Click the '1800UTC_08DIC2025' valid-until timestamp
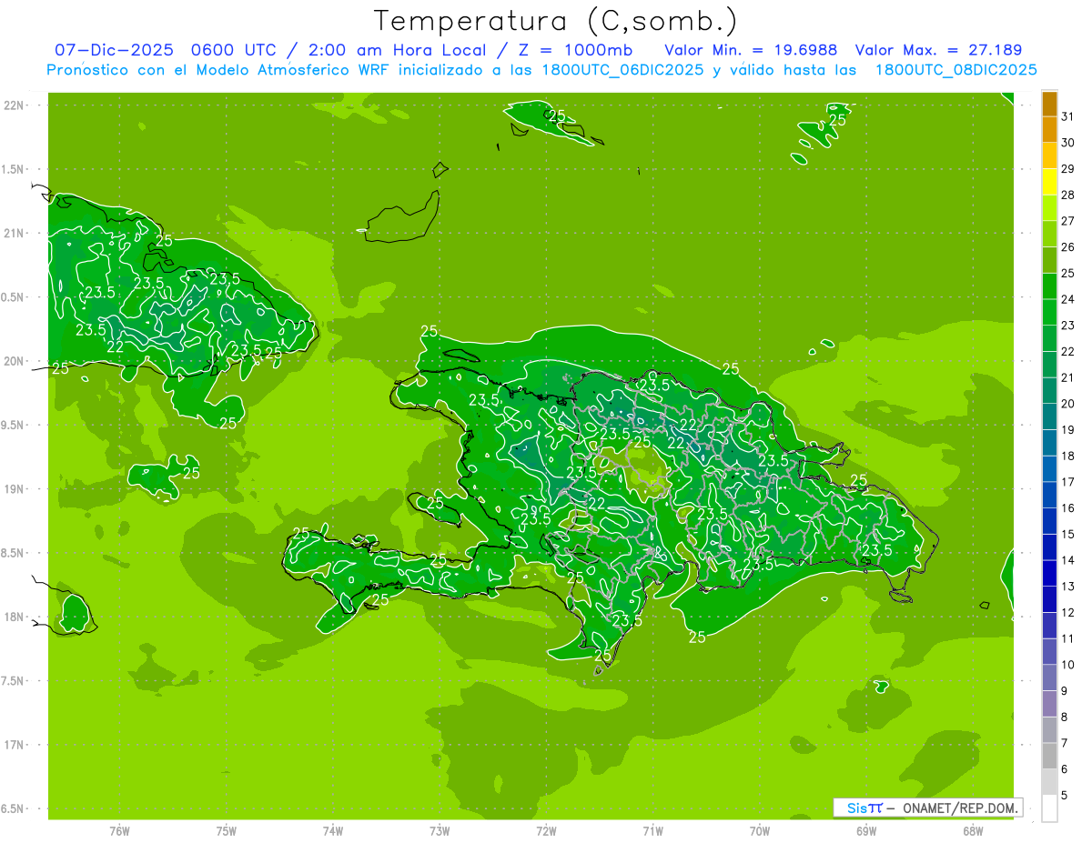Viewport: 1092px width, 843px height. (x=955, y=70)
